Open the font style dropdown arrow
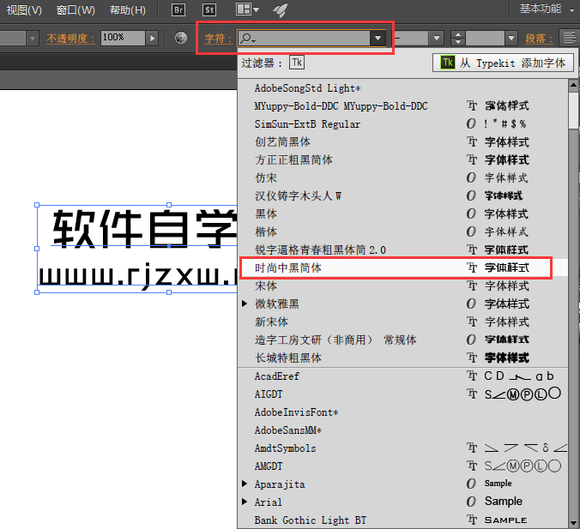 [437, 38]
